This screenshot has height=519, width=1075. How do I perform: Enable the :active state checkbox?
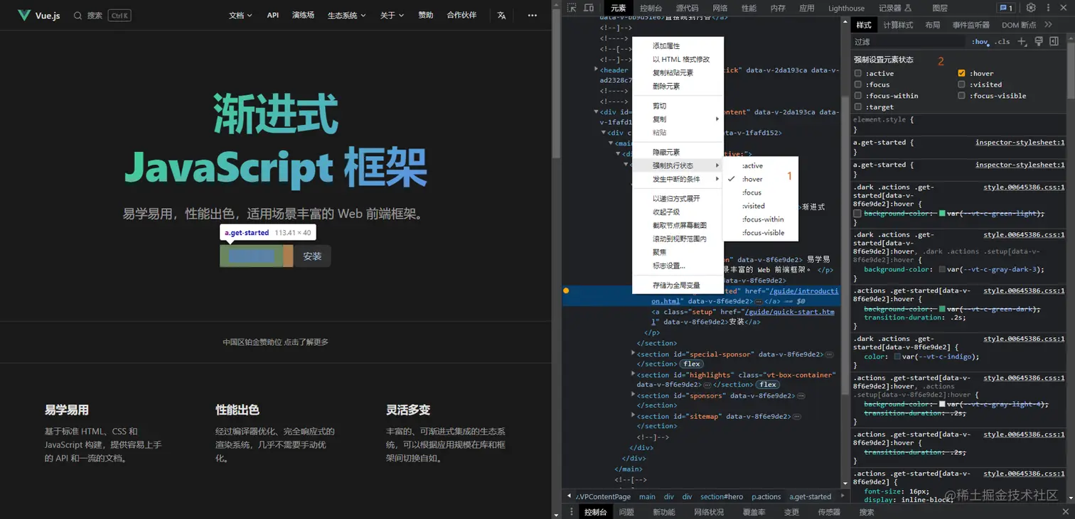tap(858, 74)
